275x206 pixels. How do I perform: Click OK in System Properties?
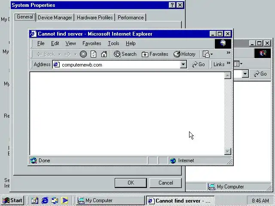point(131,183)
